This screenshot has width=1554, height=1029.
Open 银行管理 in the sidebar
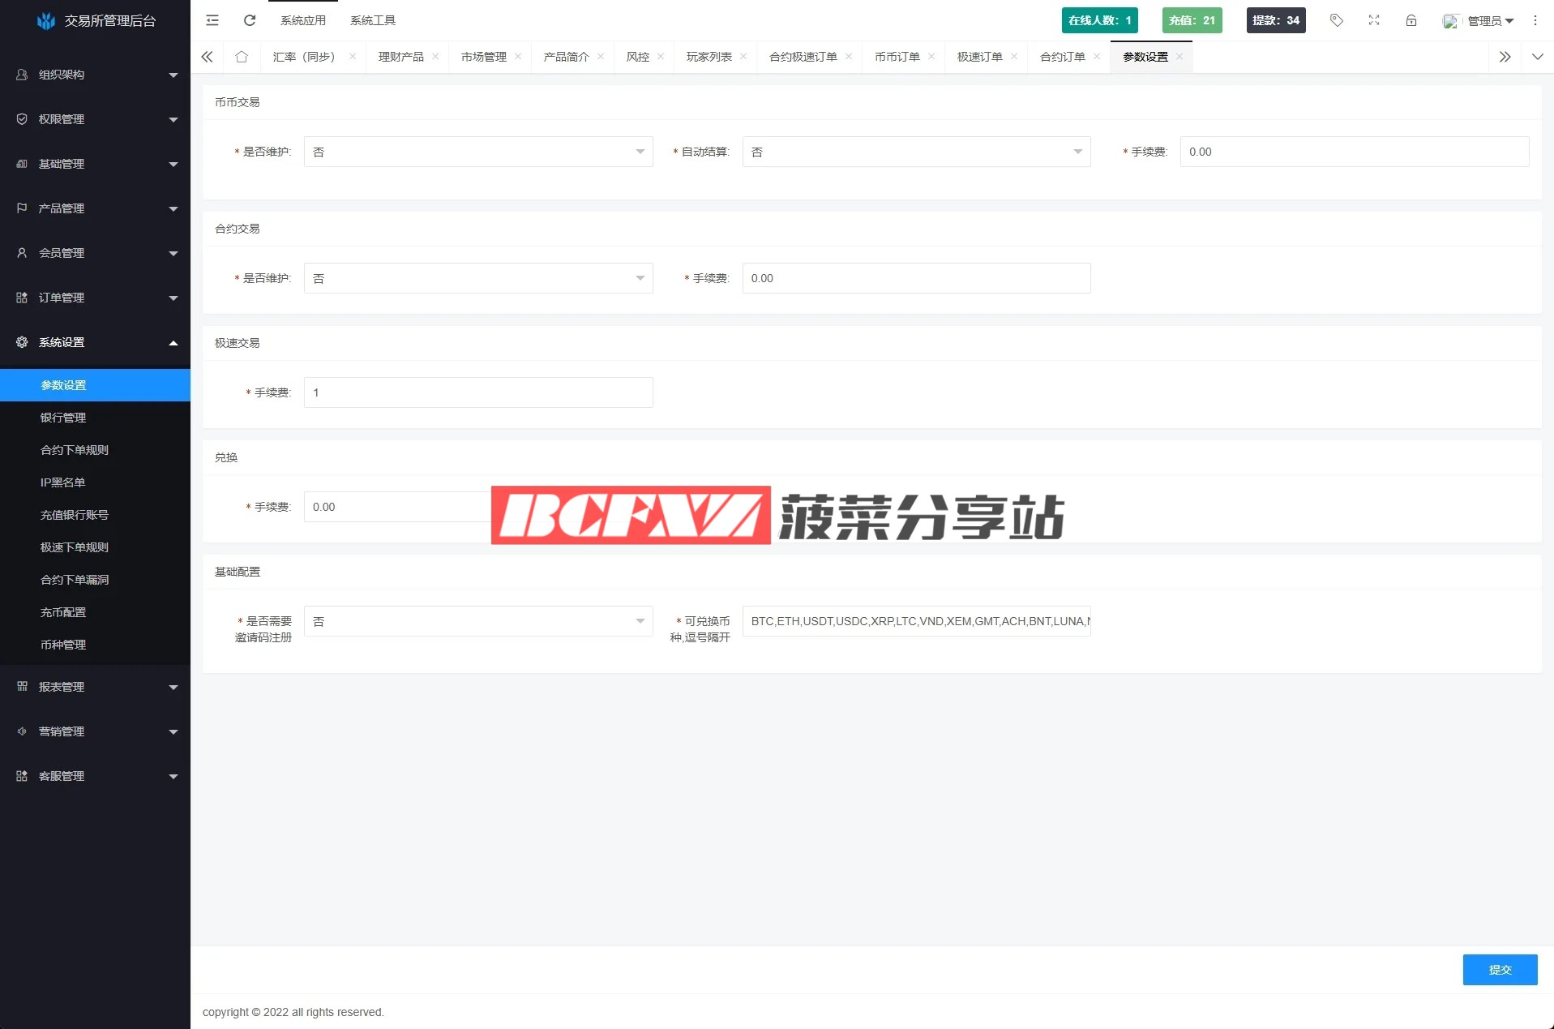63,418
